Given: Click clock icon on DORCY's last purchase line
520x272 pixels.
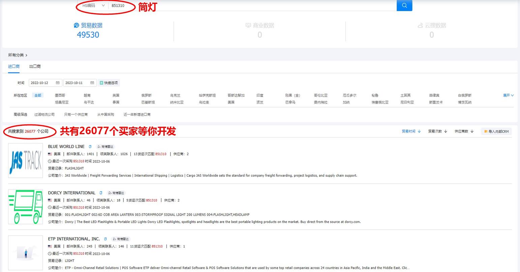Looking at the screenshot, I should (50, 208).
